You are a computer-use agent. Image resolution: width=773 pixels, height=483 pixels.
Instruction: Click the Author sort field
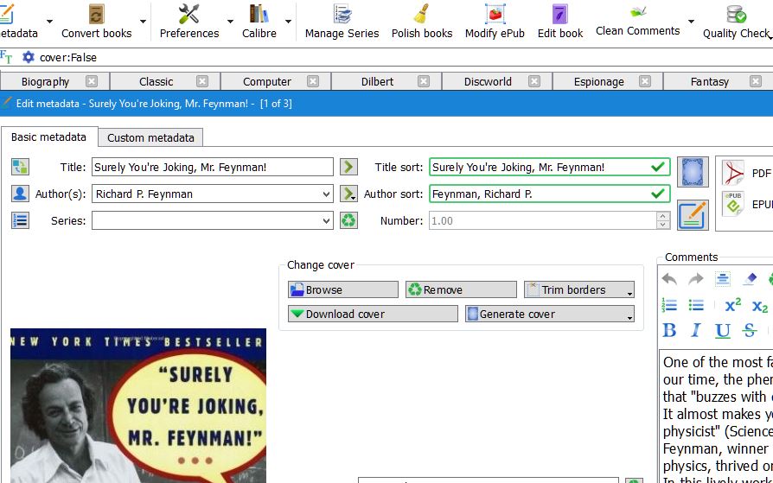click(550, 194)
